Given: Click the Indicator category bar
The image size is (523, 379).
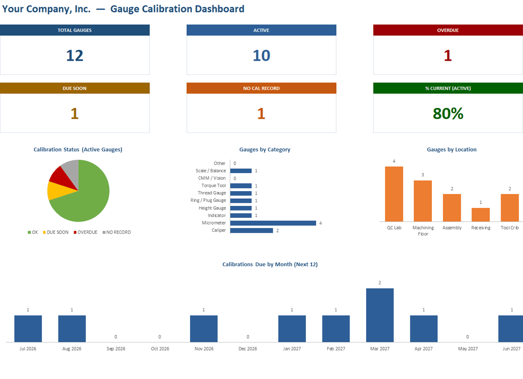Looking at the screenshot, I should (x=241, y=215).
